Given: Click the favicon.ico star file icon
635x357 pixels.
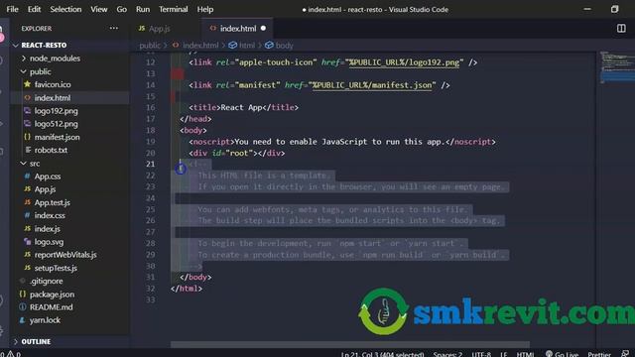Looking at the screenshot, I should click(27, 84).
